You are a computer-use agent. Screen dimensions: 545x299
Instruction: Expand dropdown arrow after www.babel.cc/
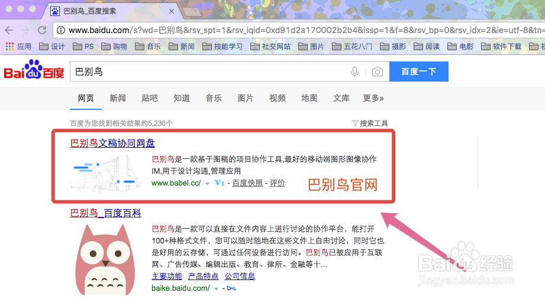click(x=207, y=183)
